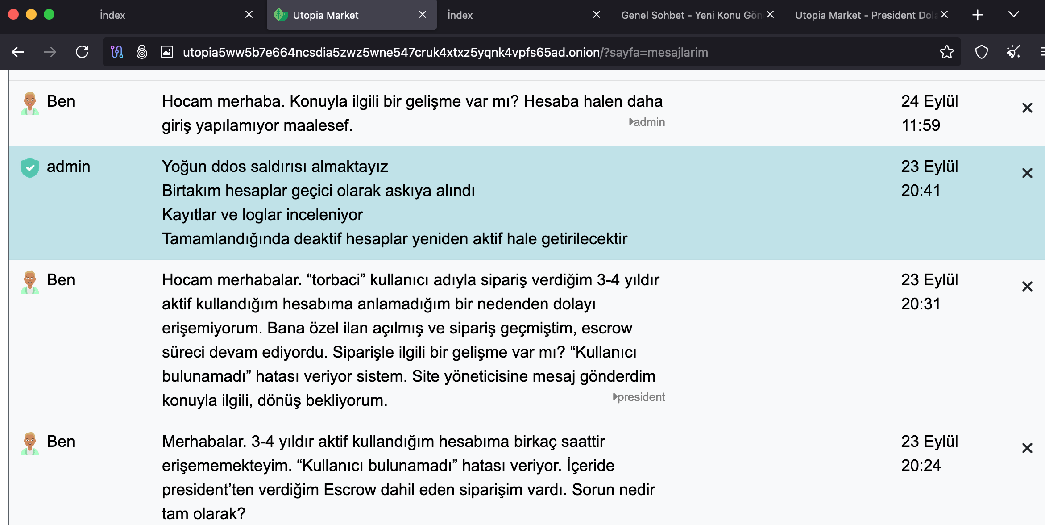Remove the 23 Eylül 20:24 message
Image resolution: width=1045 pixels, height=525 pixels.
[x=1027, y=448]
